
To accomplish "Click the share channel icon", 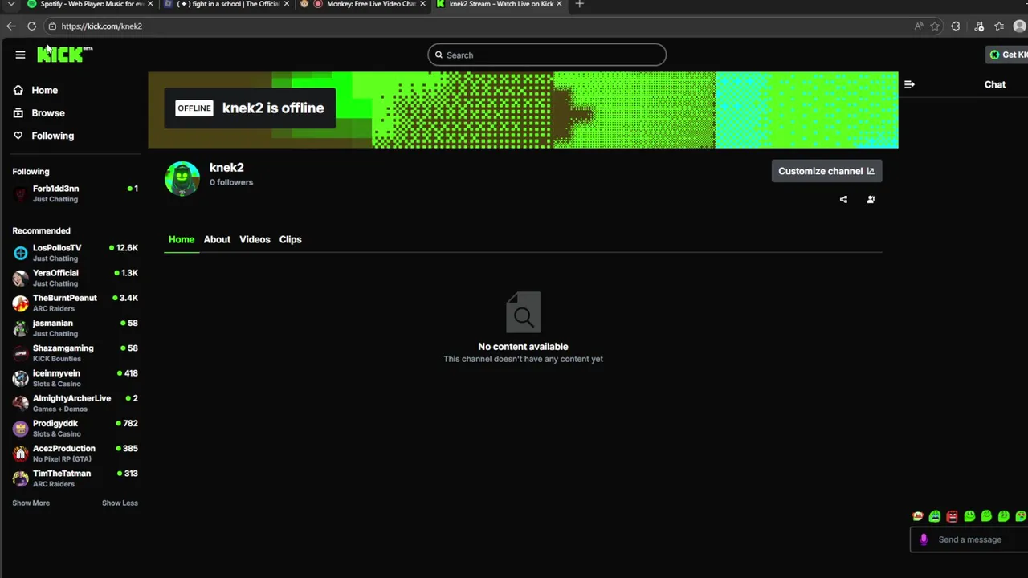I will pyautogui.click(x=843, y=199).
